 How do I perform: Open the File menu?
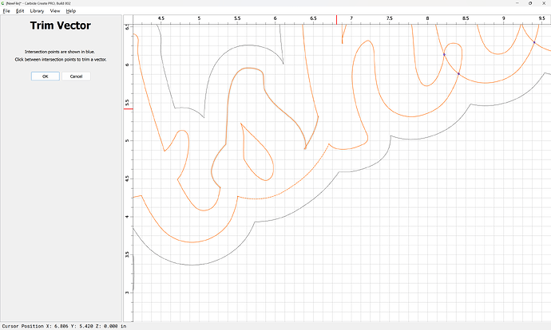coord(6,11)
